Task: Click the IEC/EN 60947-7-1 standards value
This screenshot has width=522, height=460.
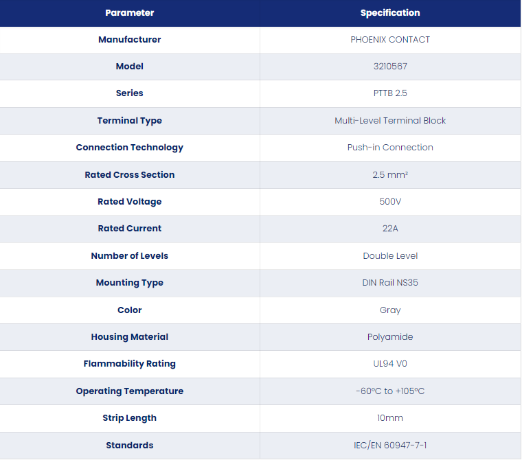Action: (390, 446)
